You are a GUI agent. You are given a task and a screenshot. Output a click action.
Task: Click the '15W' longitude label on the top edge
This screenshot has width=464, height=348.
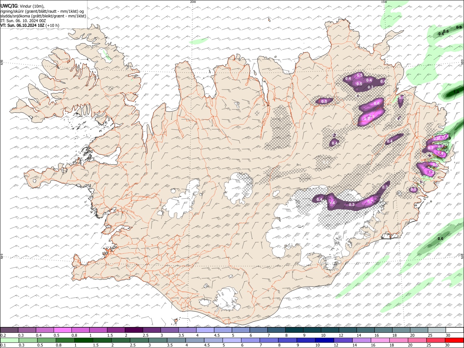click(x=384, y=2)
